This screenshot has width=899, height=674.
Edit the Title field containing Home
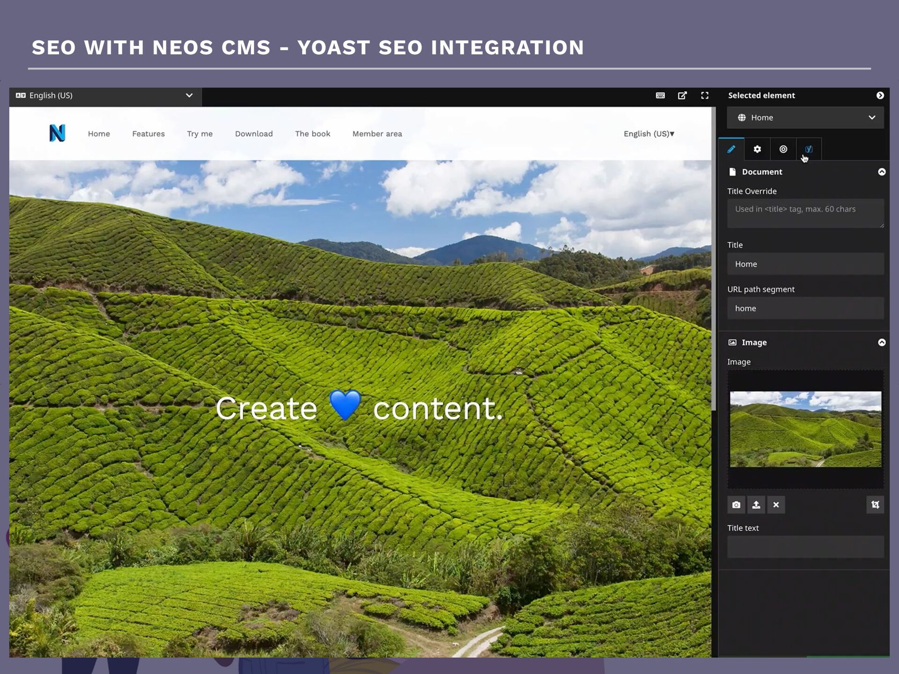click(805, 264)
